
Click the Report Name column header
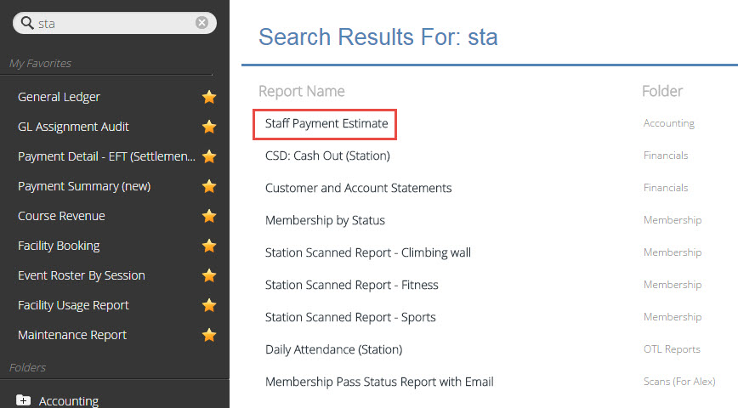(x=302, y=91)
